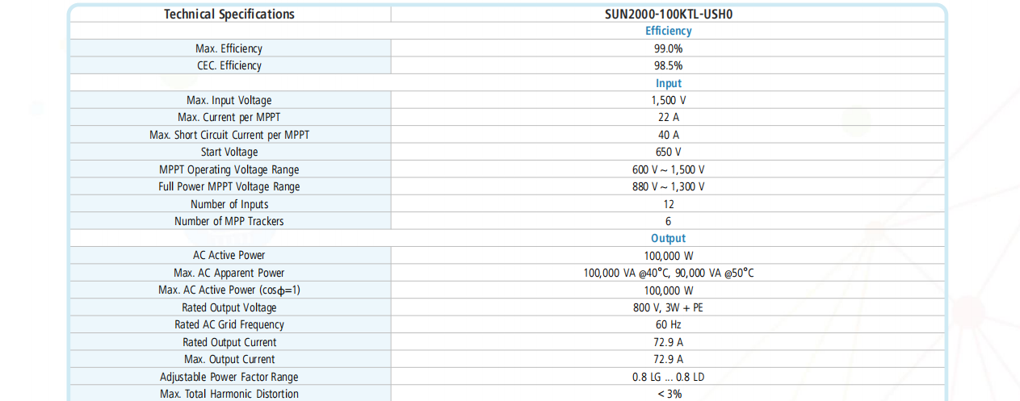Screen dimensions: 1020x401
Task: Click the '60 Hz' value cell
Action: (669, 324)
